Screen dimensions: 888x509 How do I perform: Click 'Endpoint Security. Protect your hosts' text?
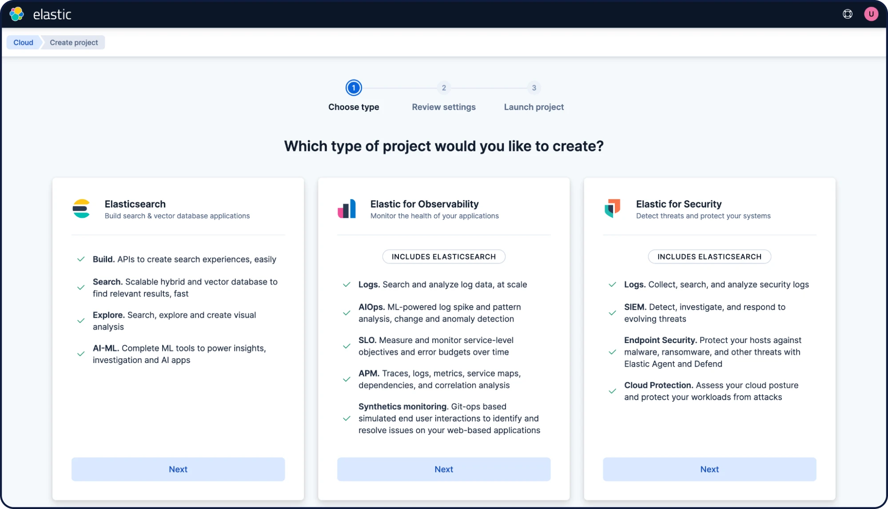pos(713,352)
